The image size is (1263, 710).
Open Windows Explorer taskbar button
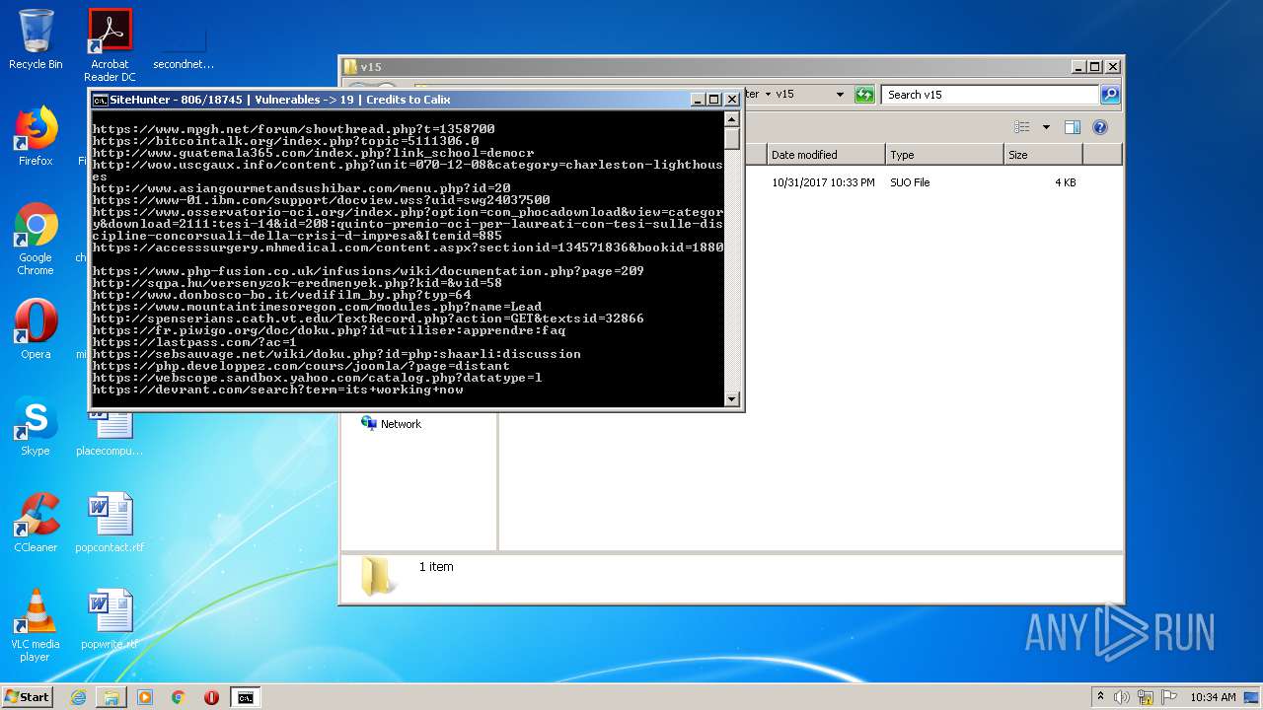click(111, 697)
